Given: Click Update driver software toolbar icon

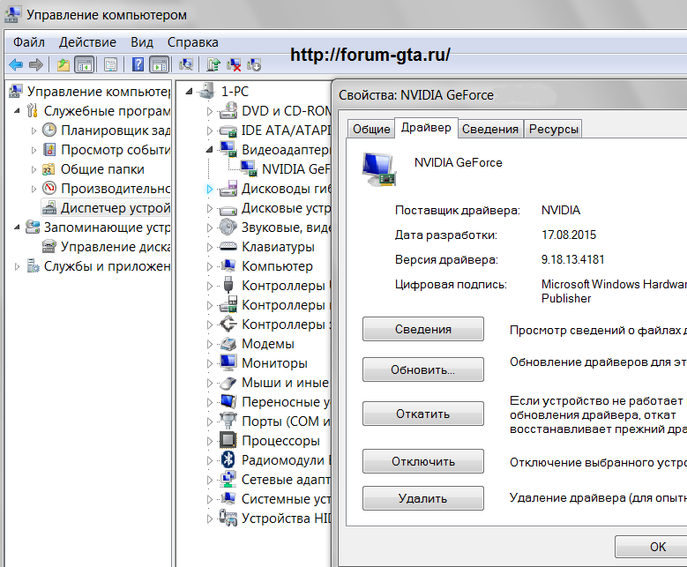Looking at the screenshot, I should point(213,64).
